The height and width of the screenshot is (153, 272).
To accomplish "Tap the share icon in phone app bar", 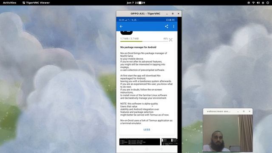I will [167, 26].
